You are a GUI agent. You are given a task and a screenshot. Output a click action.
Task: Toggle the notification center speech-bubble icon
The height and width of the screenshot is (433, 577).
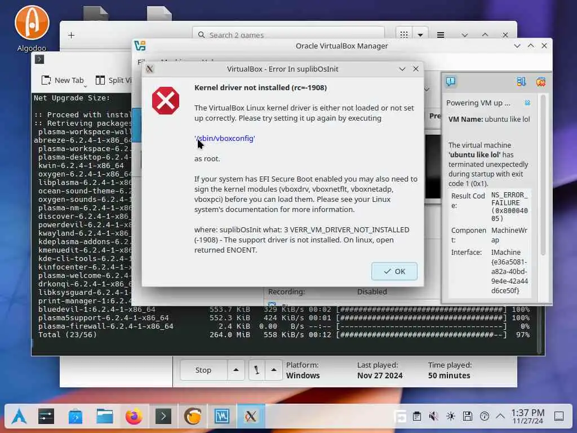[450, 81]
